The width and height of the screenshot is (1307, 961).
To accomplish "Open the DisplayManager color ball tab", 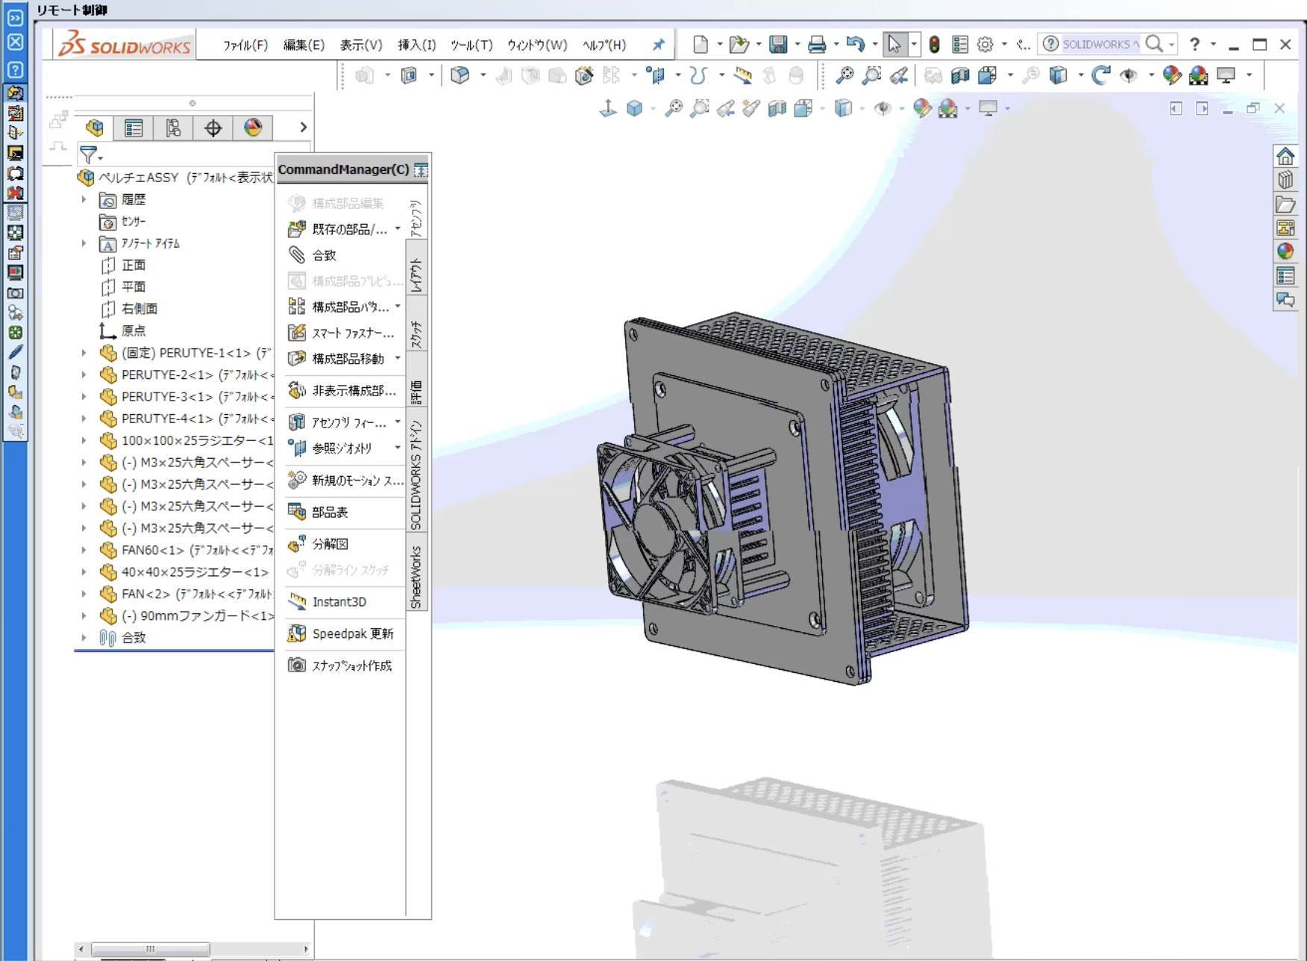I will [253, 128].
